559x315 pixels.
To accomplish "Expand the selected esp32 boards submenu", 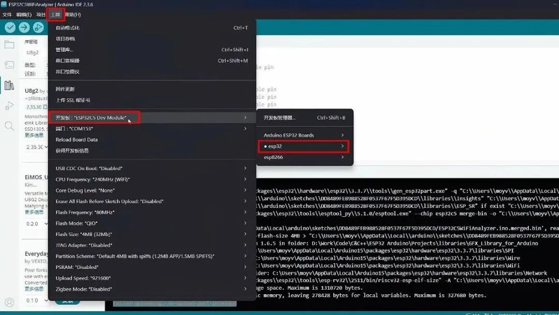I will click(x=304, y=146).
